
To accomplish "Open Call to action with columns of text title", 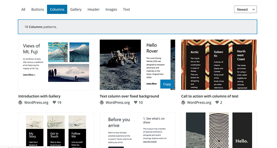I will pyautogui.click(x=210, y=96).
